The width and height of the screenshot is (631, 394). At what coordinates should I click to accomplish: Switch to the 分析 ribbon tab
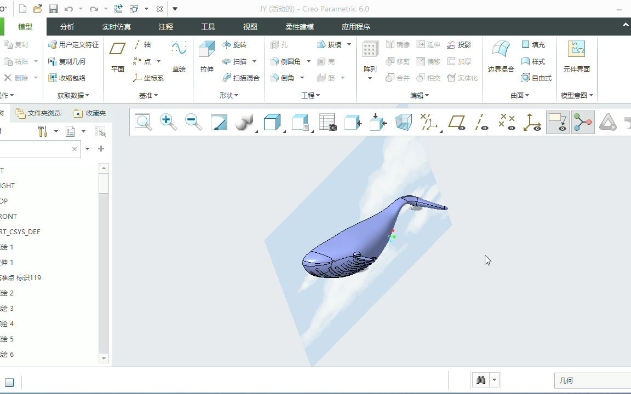(x=67, y=26)
